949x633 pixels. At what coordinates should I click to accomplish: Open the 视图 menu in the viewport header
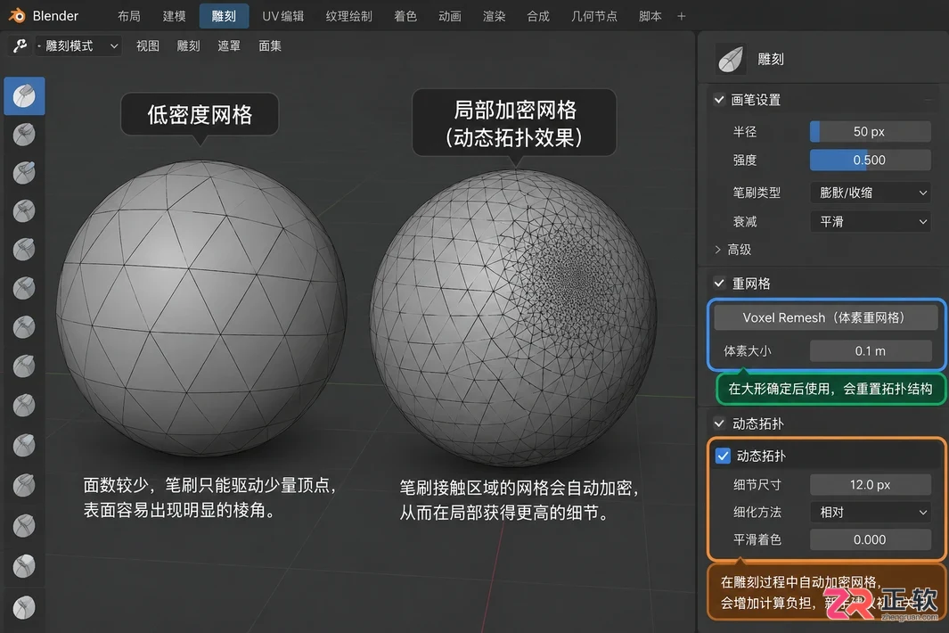click(x=148, y=46)
